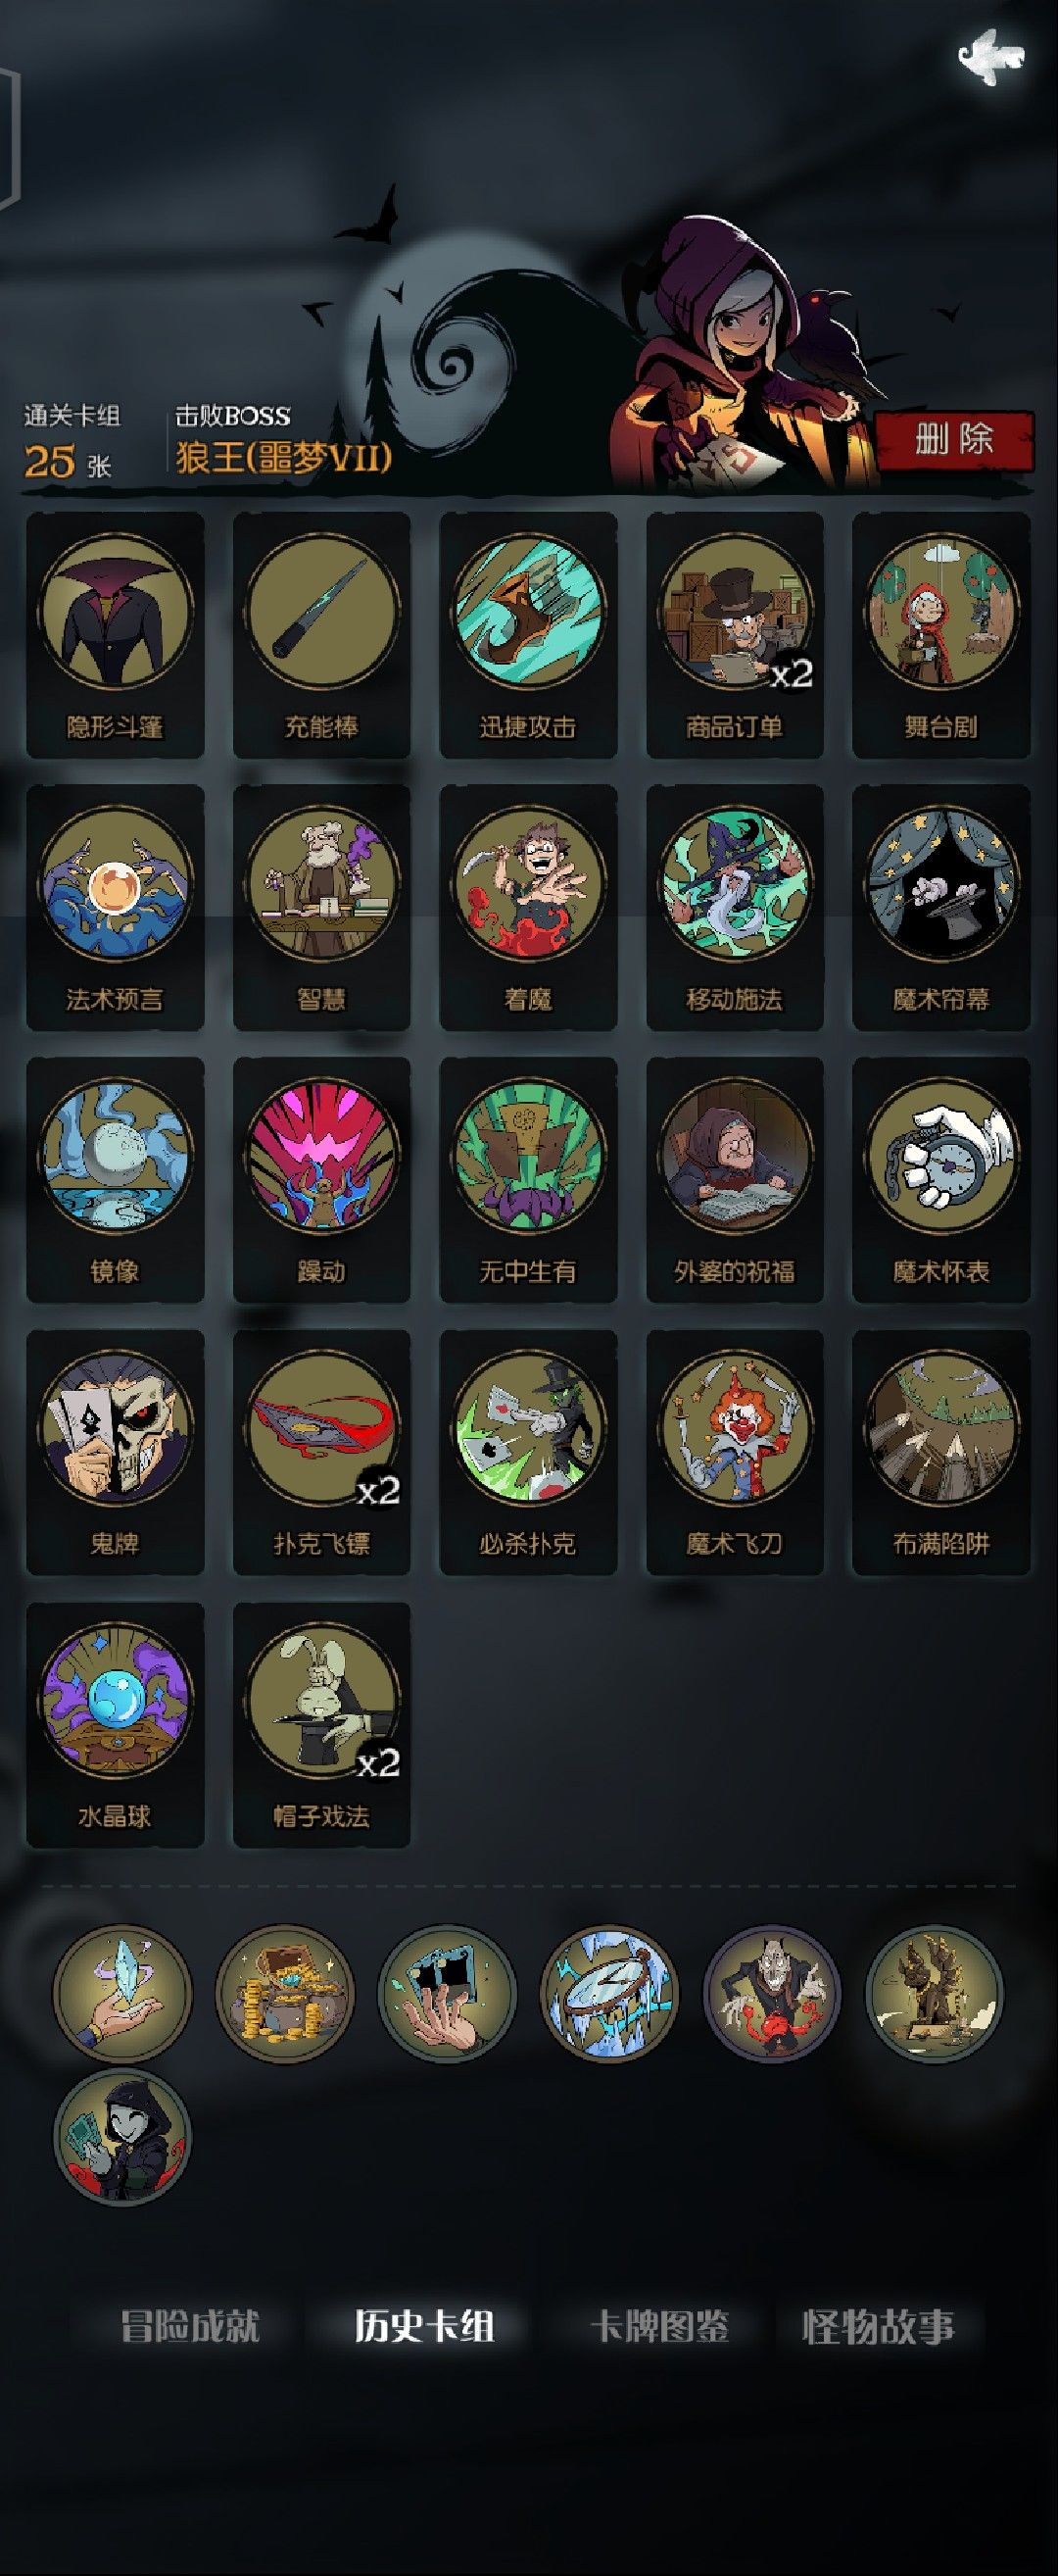1058x2576 pixels.
Task: Select the 历史卡组 tab
Action: 424,2326
